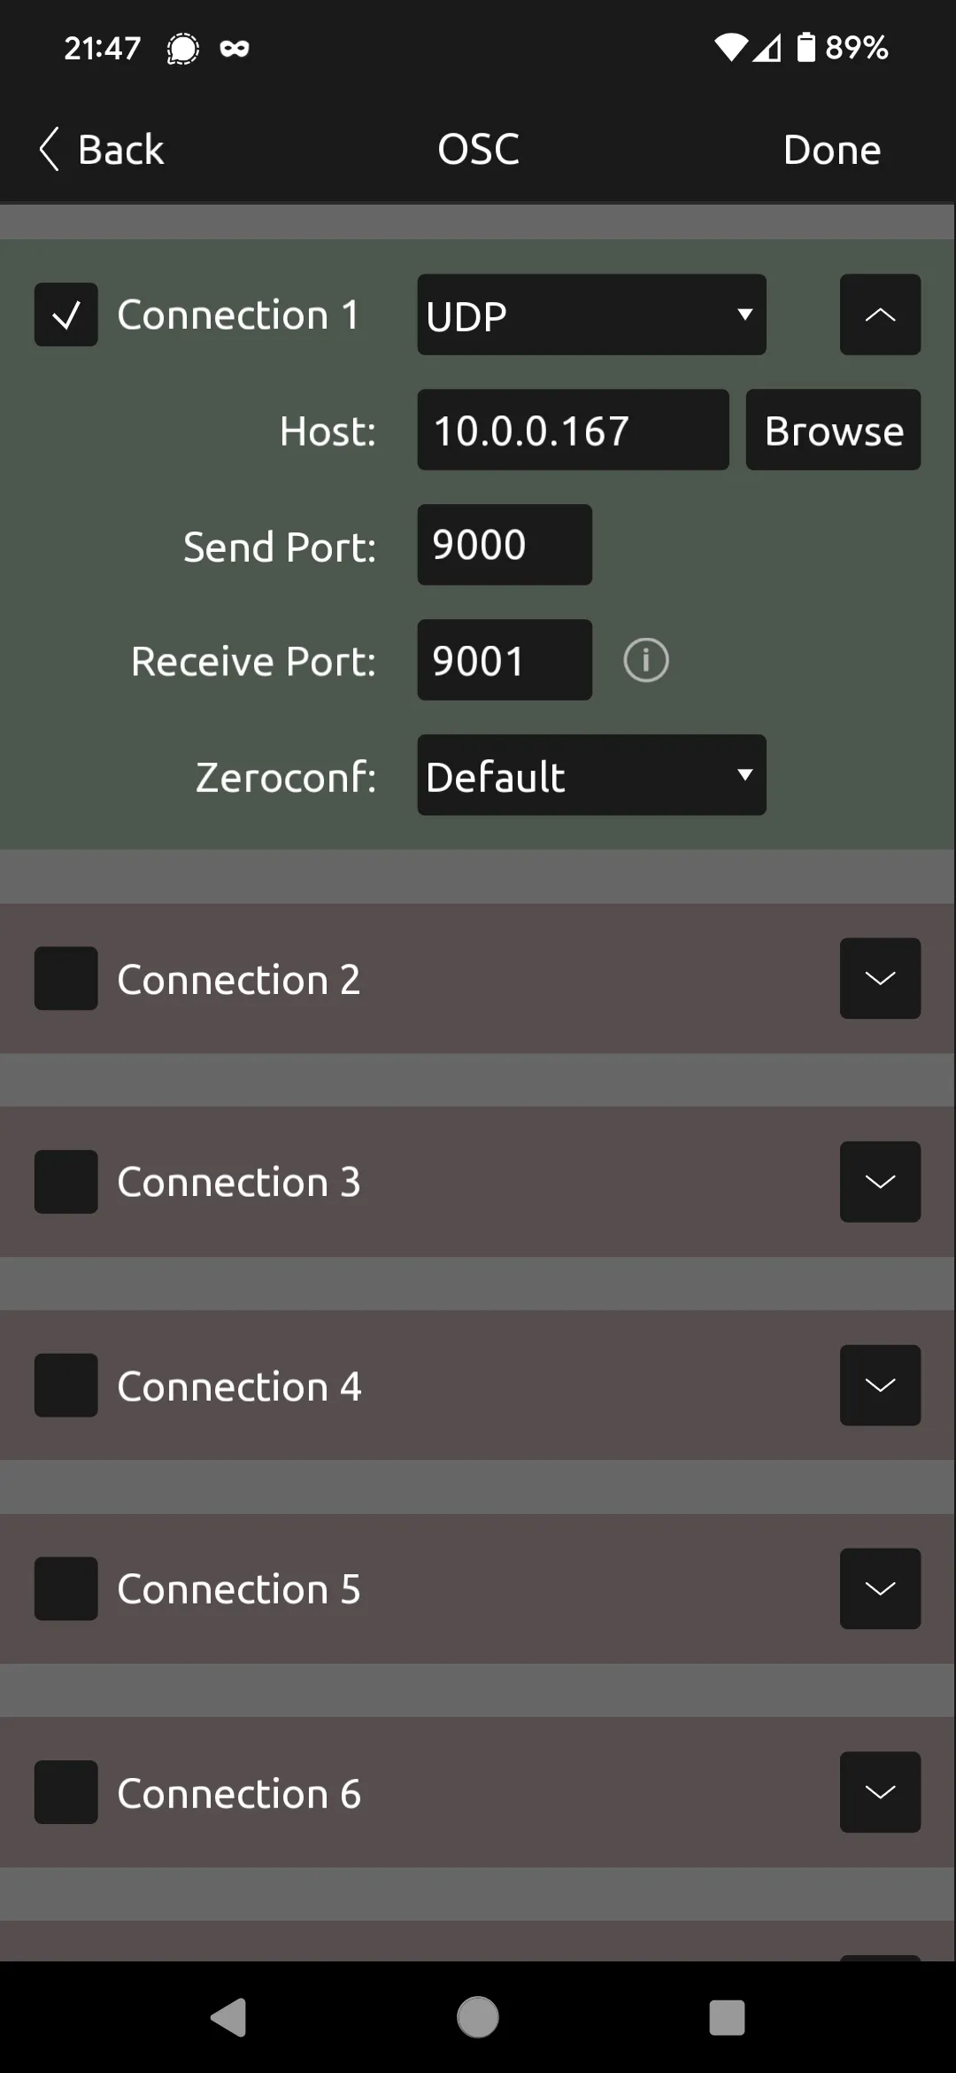Expand Connection 5 with its down chevron
Viewport: 956px width, 2073px height.
[x=879, y=1588]
